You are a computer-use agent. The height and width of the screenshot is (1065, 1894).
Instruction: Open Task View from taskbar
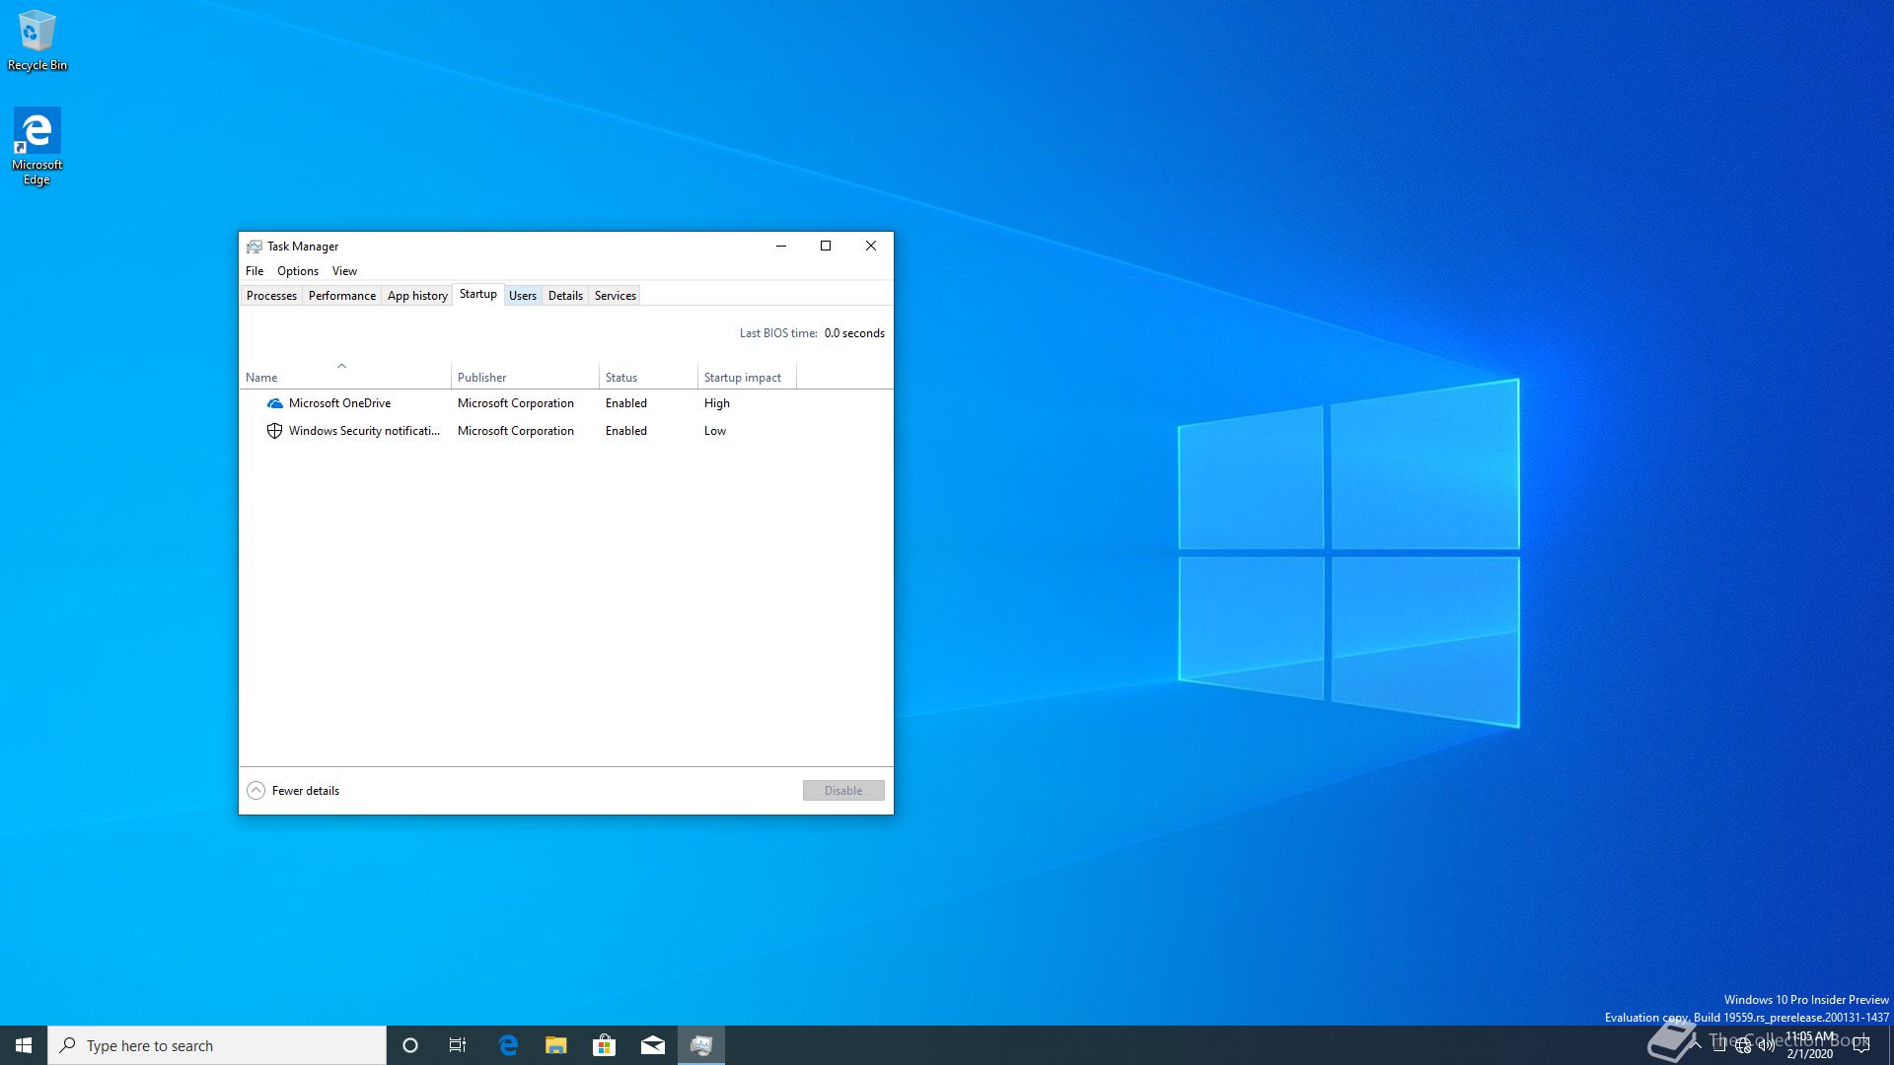(x=458, y=1045)
